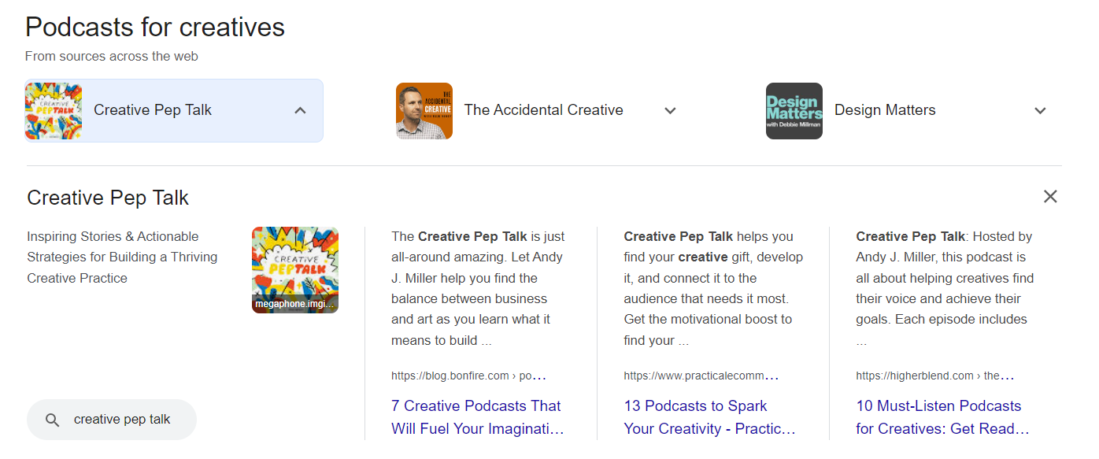Click the higherblend.com URL

pyautogui.click(x=935, y=376)
